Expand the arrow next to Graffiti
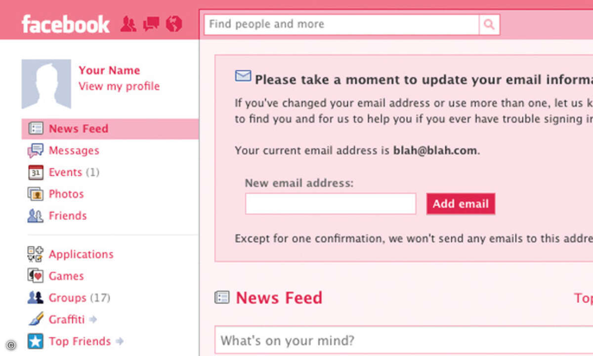 pyautogui.click(x=93, y=320)
